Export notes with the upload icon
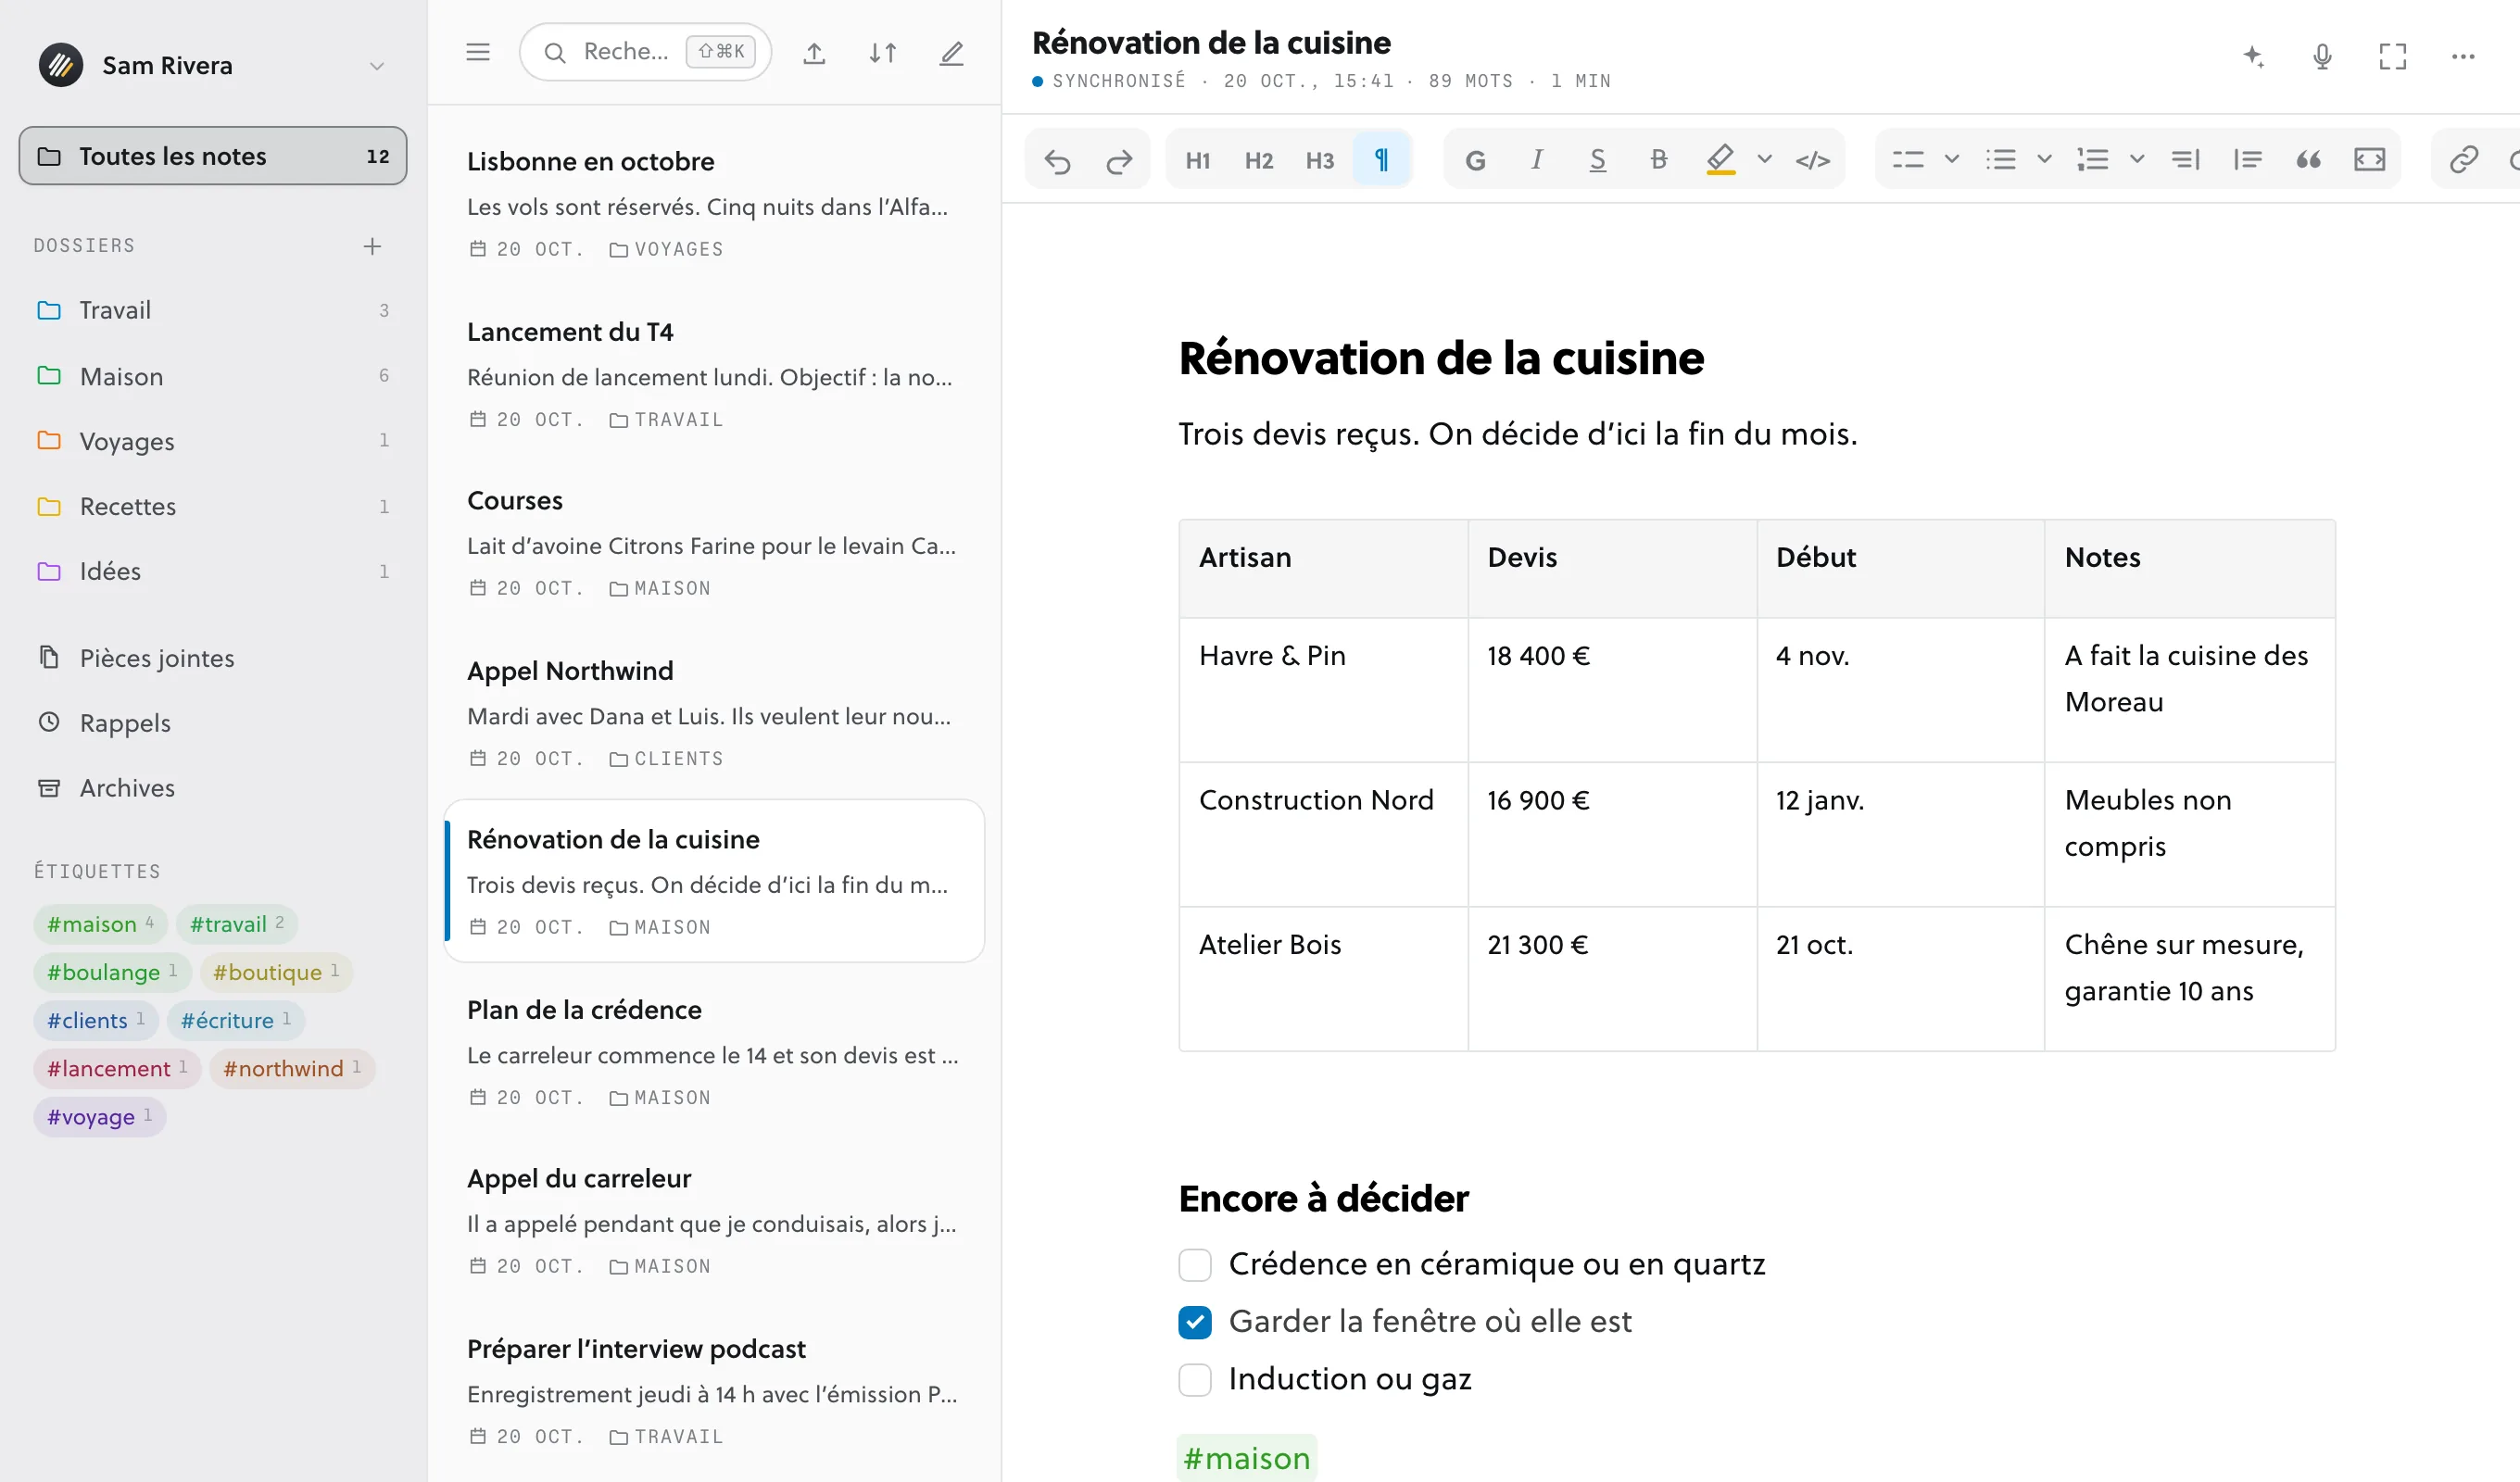The height and width of the screenshot is (1482, 2520). (814, 53)
